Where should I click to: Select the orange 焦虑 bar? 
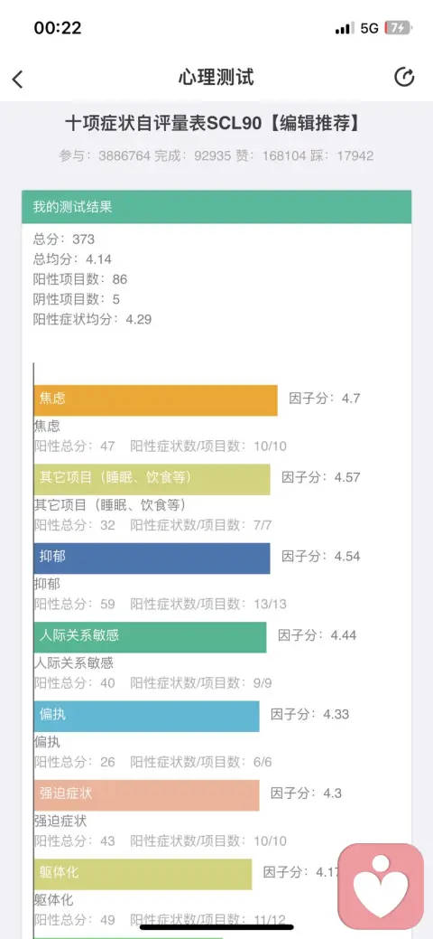pyautogui.click(x=155, y=400)
